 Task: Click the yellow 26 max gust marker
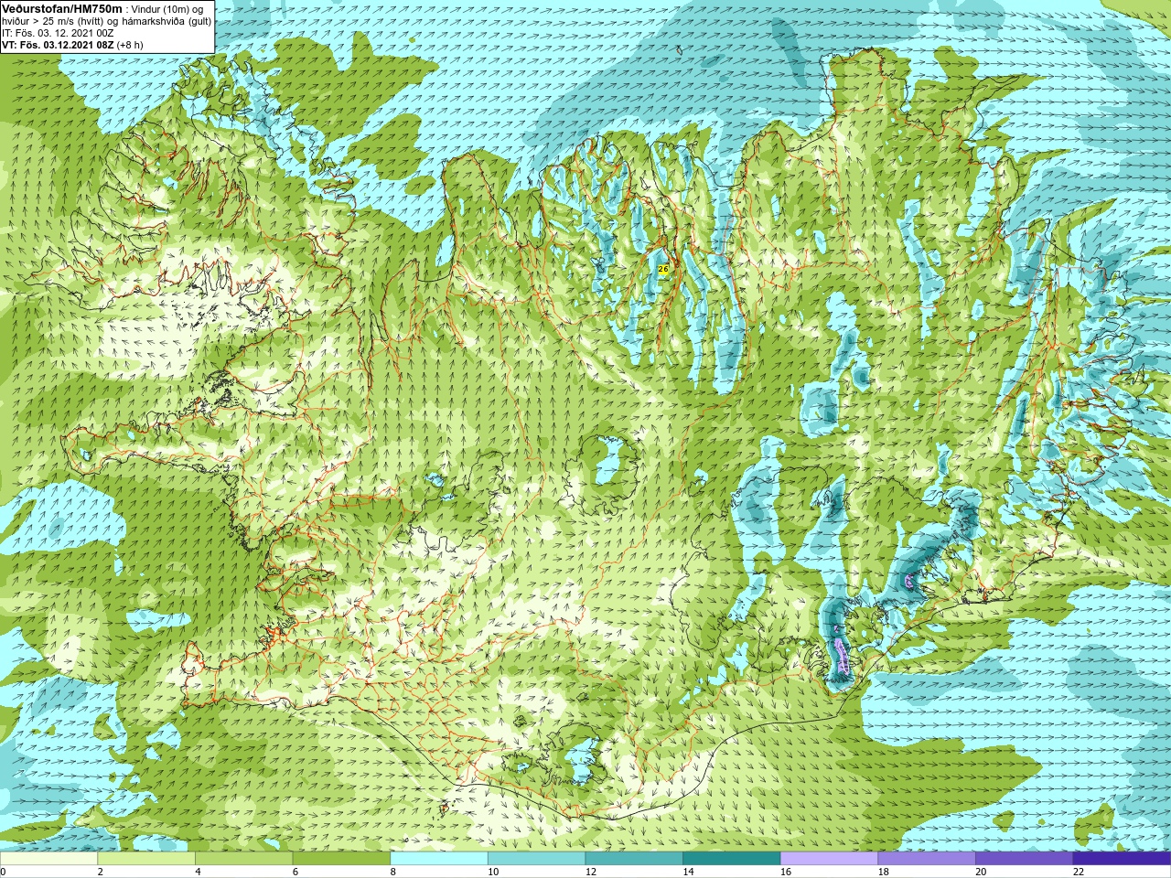click(x=663, y=269)
